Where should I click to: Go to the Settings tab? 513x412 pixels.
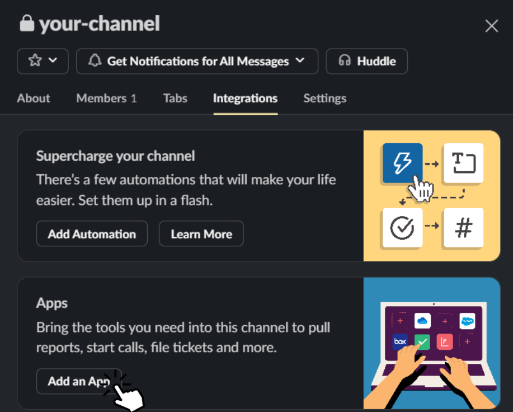(324, 99)
